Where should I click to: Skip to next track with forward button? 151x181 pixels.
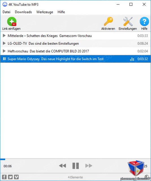[x=89, y=166]
